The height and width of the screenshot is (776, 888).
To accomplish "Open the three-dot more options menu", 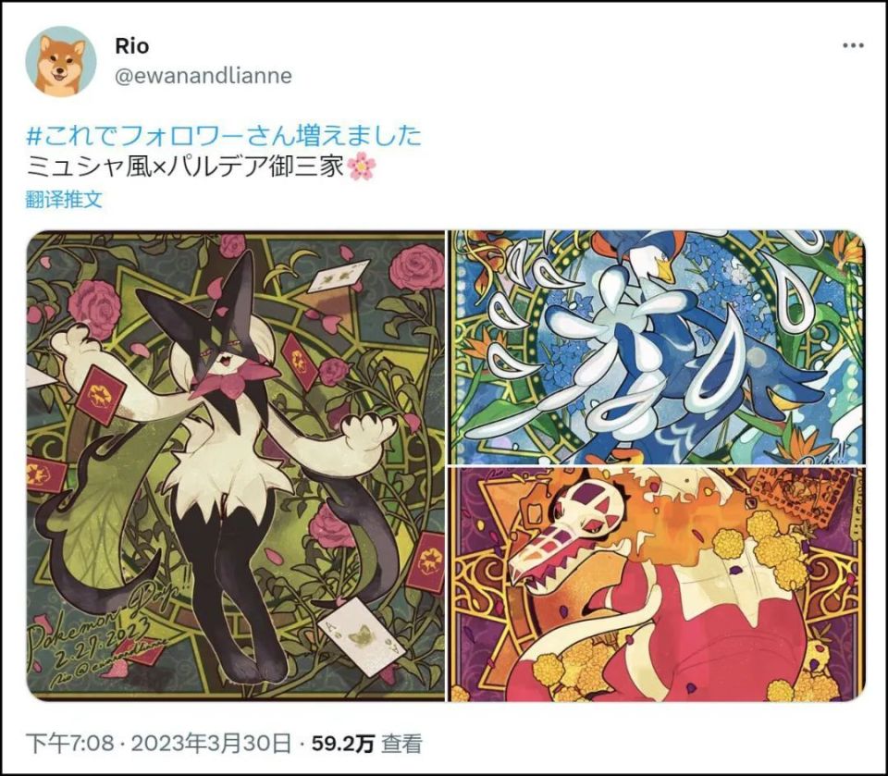I will (x=853, y=46).
